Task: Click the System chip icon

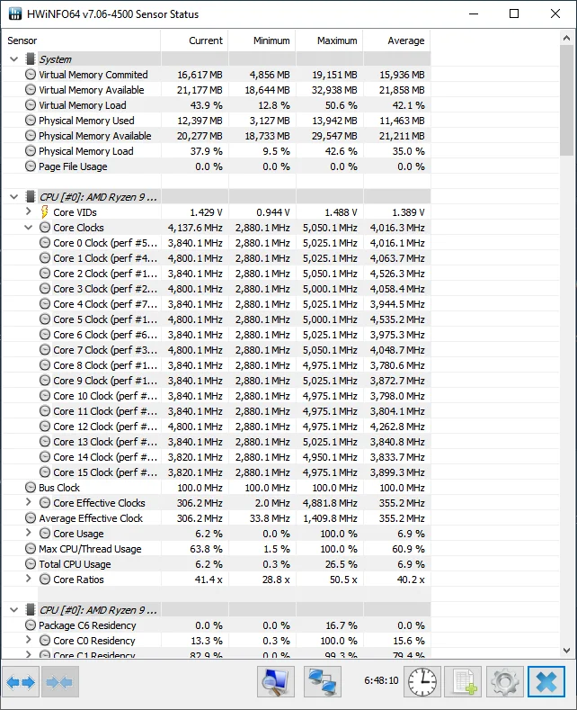Action: pyautogui.click(x=31, y=58)
